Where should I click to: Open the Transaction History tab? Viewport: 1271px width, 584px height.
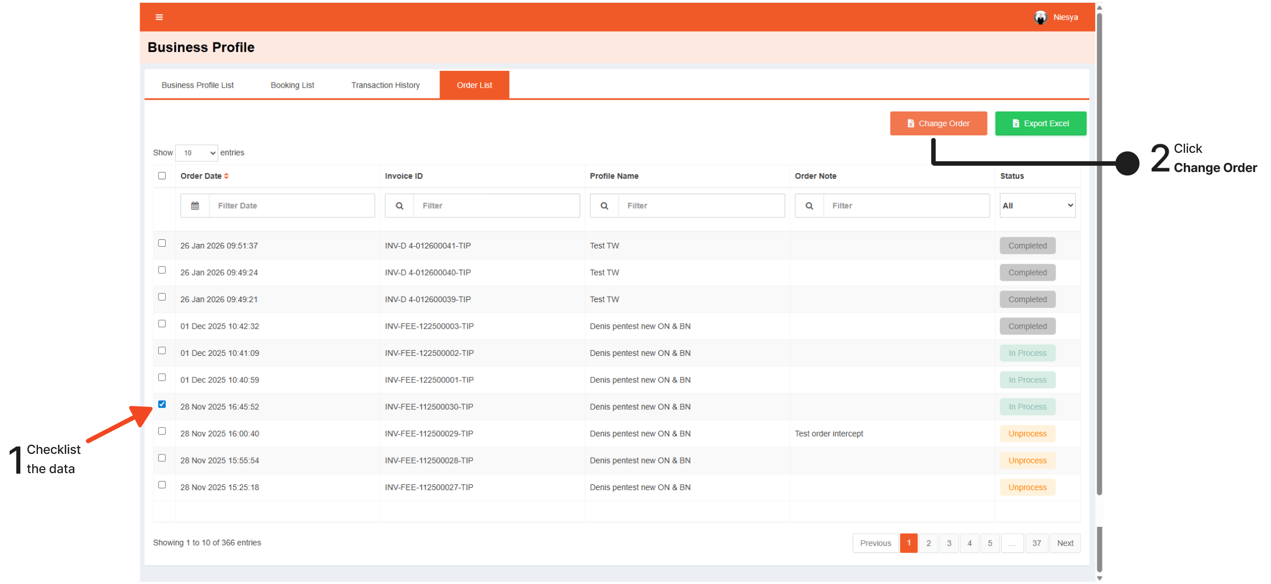pyautogui.click(x=385, y=85)
